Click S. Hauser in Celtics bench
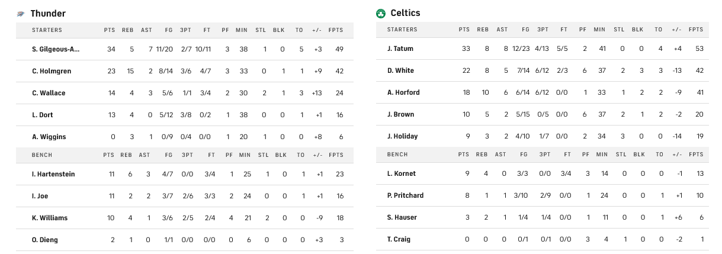Screen dimensions: 722x254 tap(402, 217)
